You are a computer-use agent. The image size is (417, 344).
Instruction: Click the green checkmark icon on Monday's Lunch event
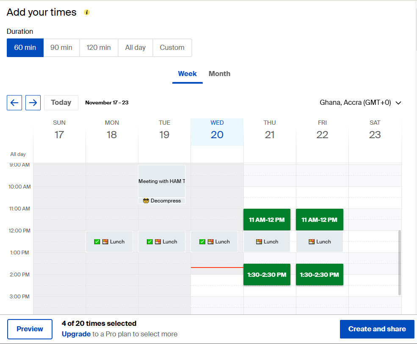click(x=97, y=241)
